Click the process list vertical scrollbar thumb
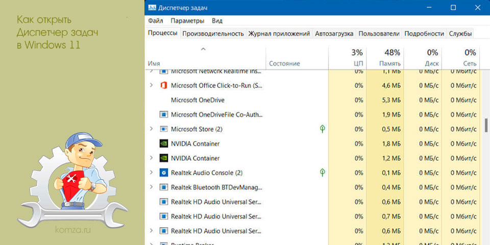The width and height of the screenshot is (490, 245). [486, 125]
